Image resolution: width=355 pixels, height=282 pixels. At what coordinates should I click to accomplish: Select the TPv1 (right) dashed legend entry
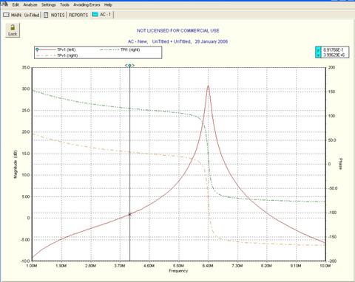coord(57,55)
